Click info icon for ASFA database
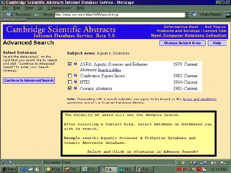The height and width of the screenshot is (173, 231). [x=75, y=64]
